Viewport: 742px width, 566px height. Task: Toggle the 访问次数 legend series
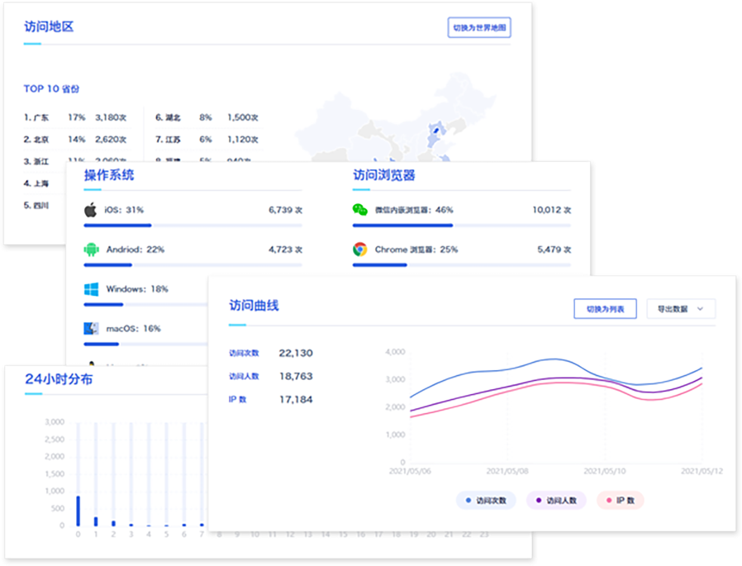[x=486, y=500]
